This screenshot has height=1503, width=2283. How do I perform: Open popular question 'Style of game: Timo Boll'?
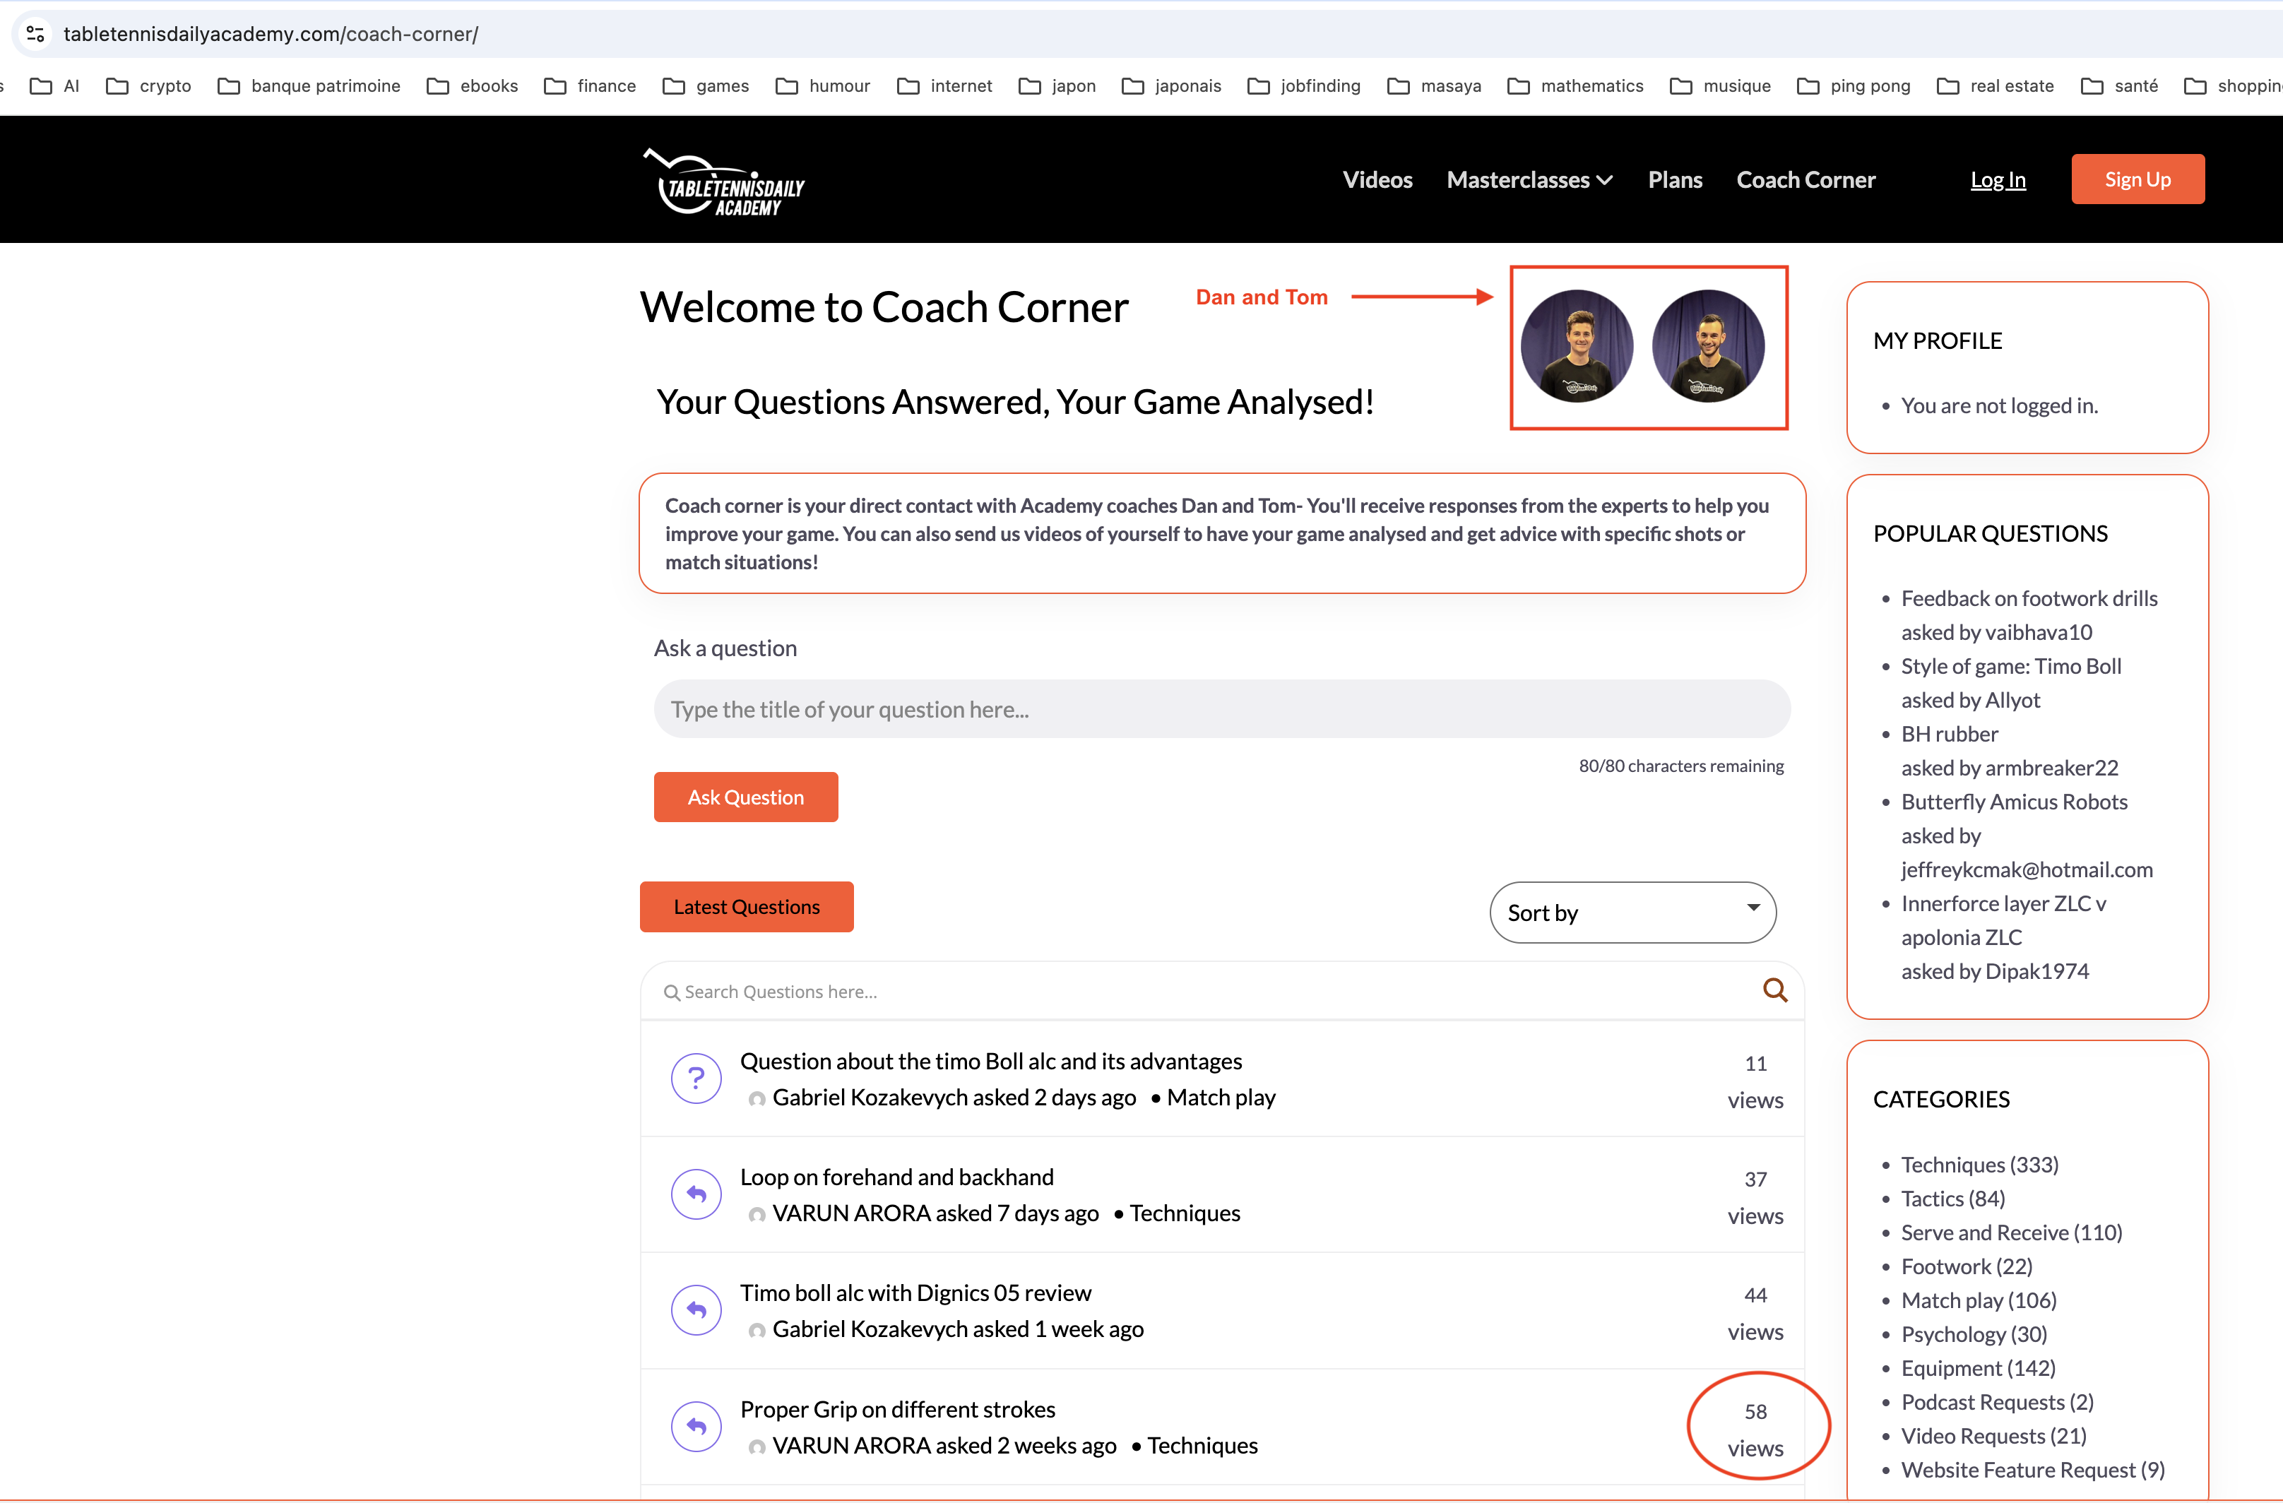tap(2010, 665)
